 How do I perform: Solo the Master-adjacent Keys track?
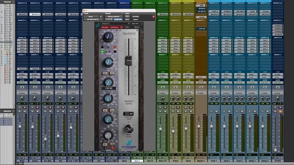(186, 111)
